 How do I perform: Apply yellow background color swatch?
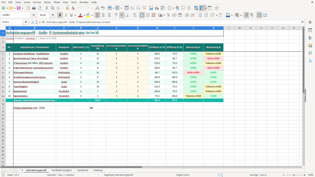[88, 15]
